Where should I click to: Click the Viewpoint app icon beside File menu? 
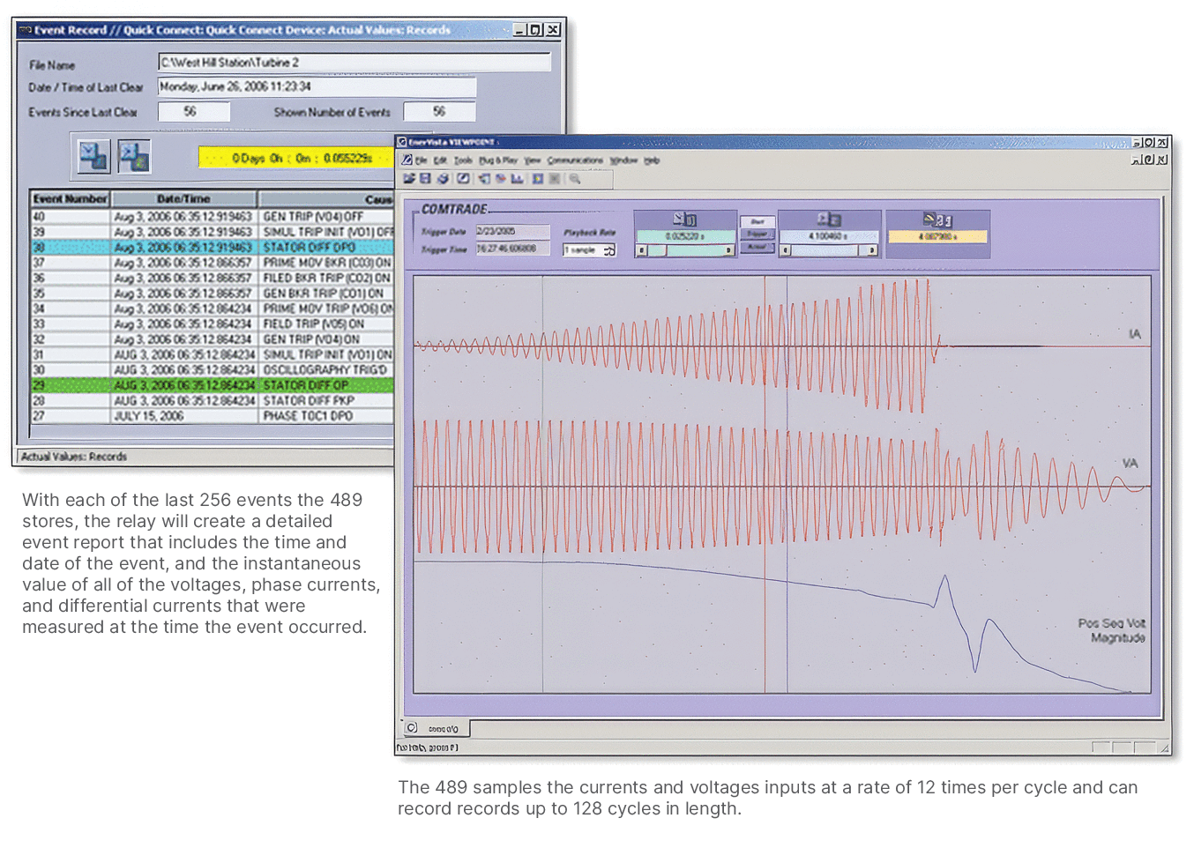click(407, 160)
